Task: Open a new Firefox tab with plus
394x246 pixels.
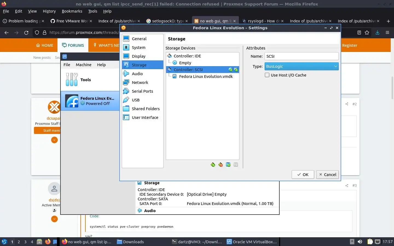Action: pos(388,21)
